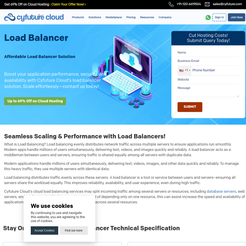Focus the Message text area

point(208,91)
